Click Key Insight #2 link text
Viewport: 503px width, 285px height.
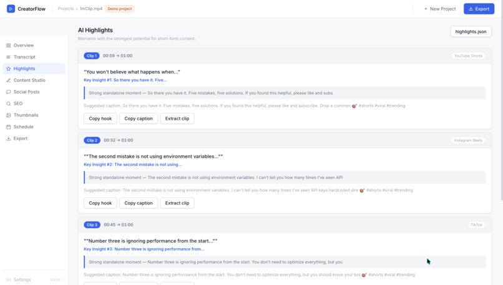pos(133,165)
